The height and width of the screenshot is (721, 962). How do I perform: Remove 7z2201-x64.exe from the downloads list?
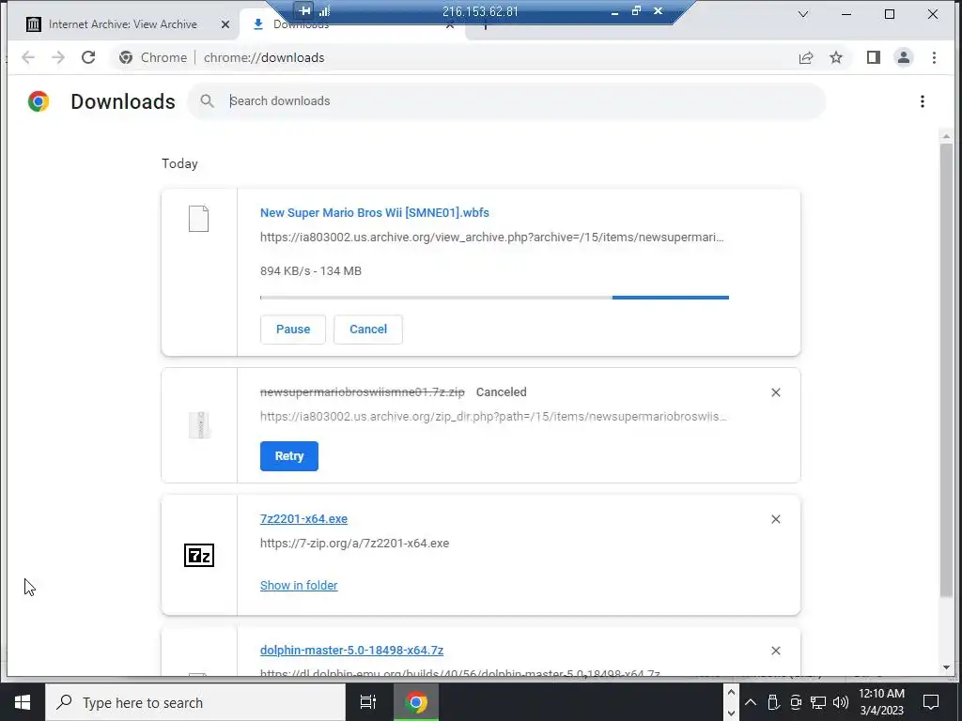pyautogui.click(x=775, y=519)
